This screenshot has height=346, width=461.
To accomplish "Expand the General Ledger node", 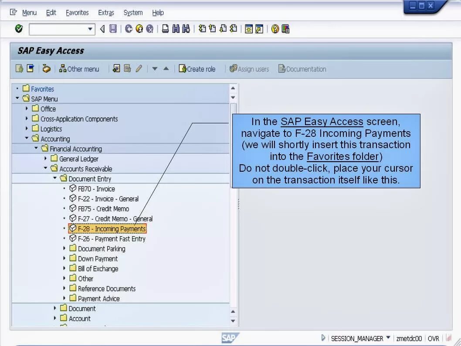I will click(x=45, y=159).
